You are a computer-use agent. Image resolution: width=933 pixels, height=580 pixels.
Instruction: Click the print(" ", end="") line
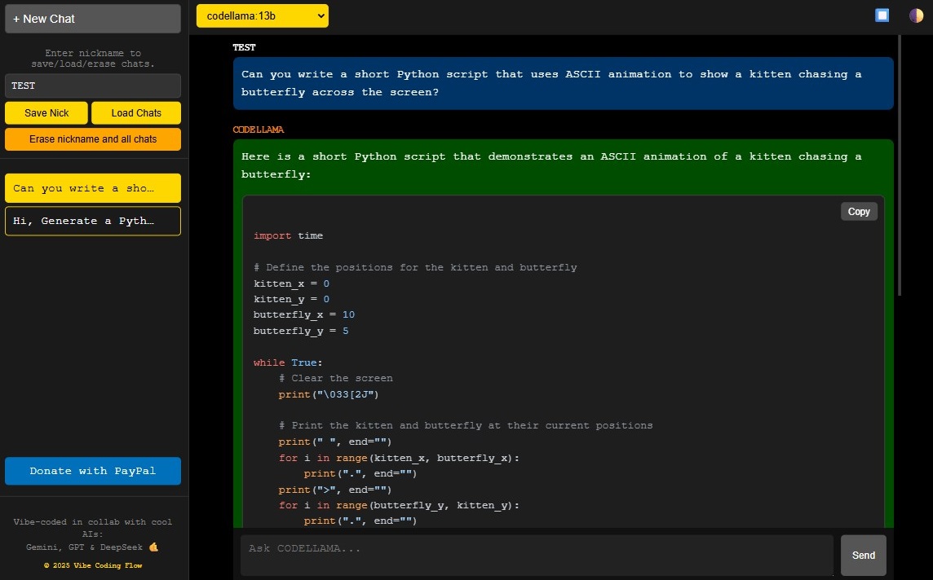tap(335, 442)
